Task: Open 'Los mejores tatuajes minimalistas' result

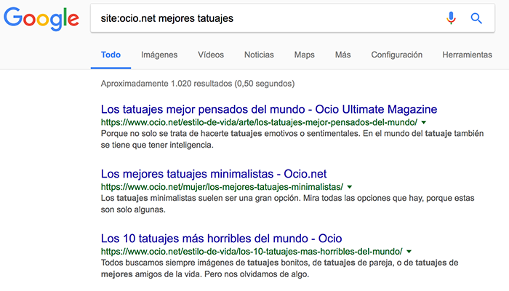Action: 214,173
